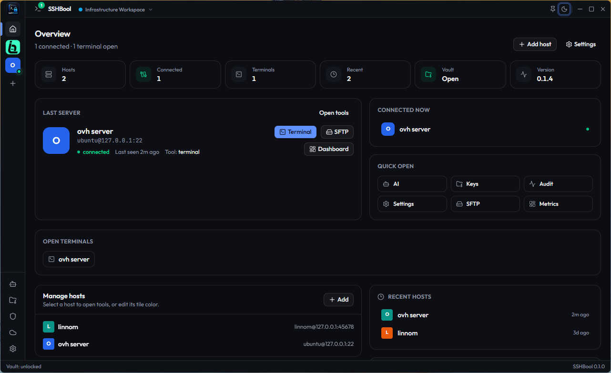
Task: Click the "Vault: unlocked" status text
Action: (x=24, y=367)
